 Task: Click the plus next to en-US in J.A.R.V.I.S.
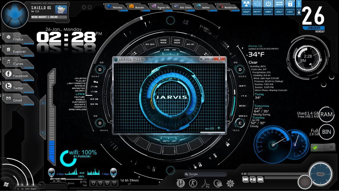tap(219, 128)
